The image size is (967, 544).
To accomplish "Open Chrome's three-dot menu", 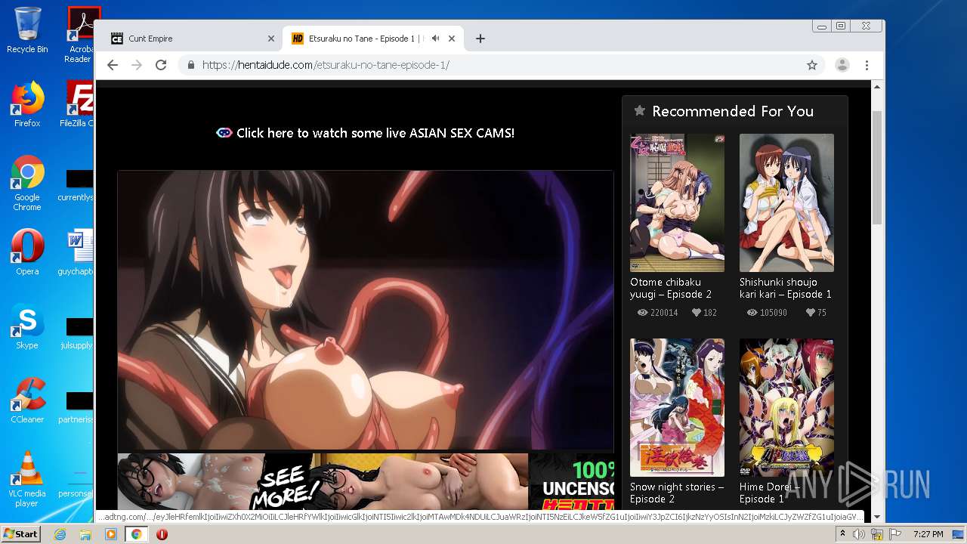I will coord(867,65).
